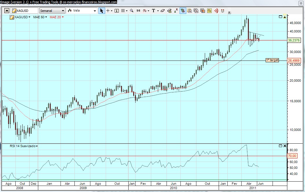Select the eraser tool
This screenshot has width=305, height=192.
tap(162, 11)
